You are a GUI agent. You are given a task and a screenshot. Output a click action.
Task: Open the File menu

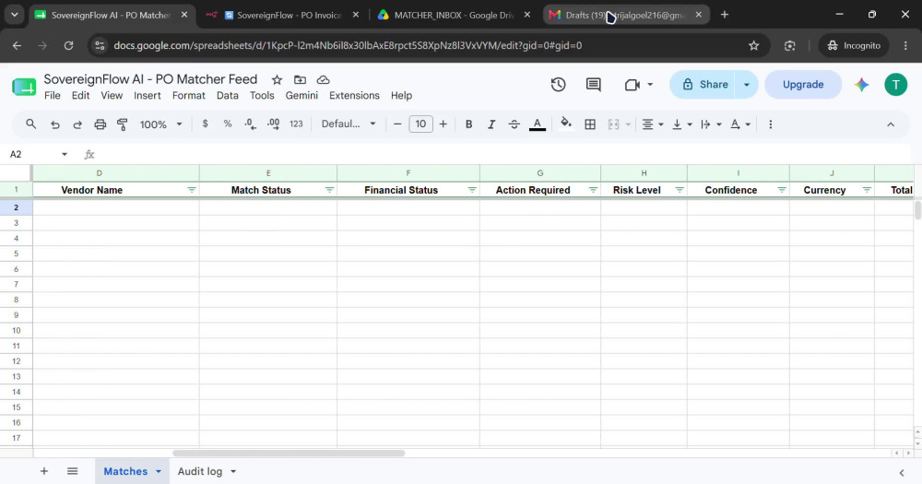point(53,95)
